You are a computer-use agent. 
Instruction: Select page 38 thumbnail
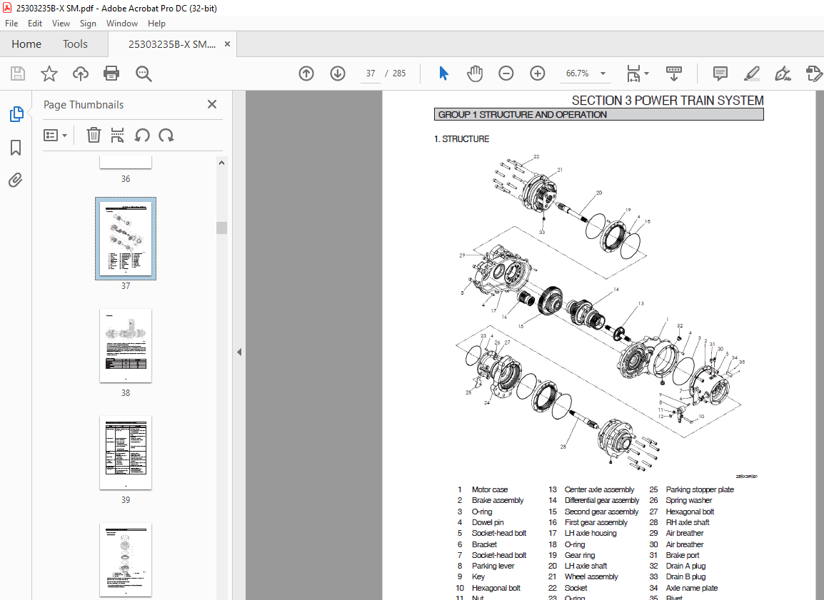pyautogui.click(x=126, y=345)
